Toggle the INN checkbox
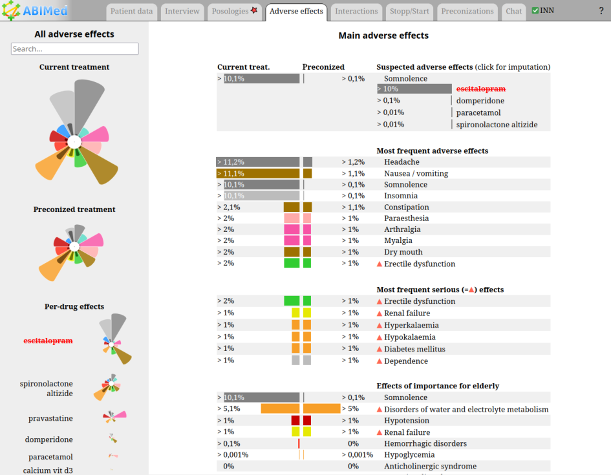The height and width of the screenshot is (475, 611). [535, 10]
